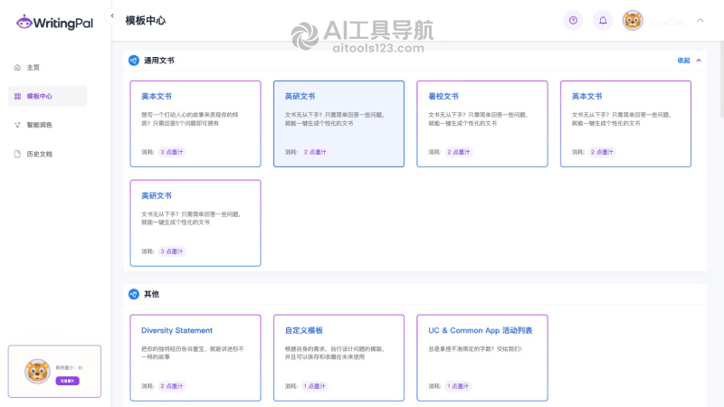The image size is (724, 407).
Task: Click the 2 点墨汁 badge on 英本文书
Action: click(x=602, y=152)
